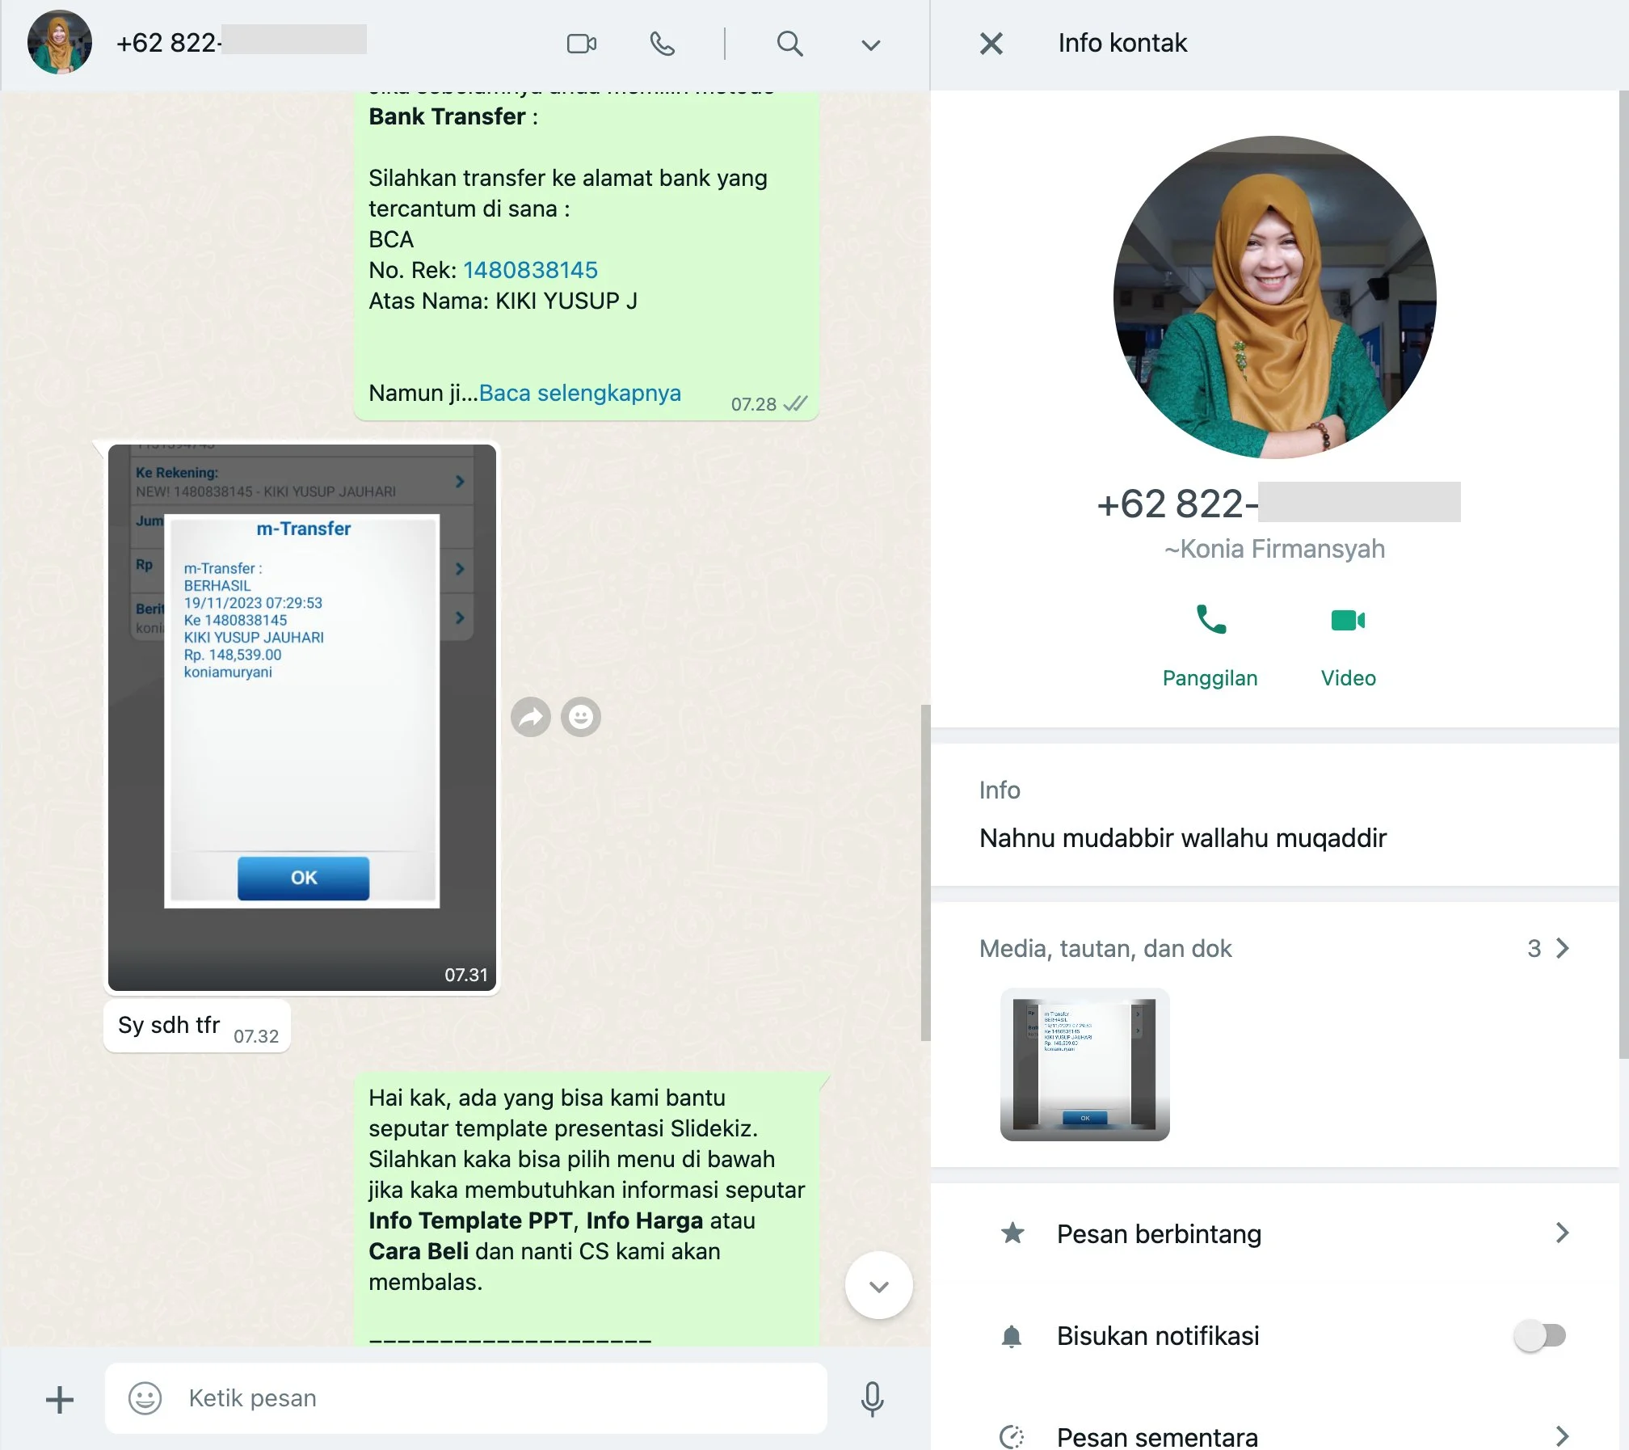Start a voice call from chat header
The image size is (1629, 1450).
pos(662,43)
